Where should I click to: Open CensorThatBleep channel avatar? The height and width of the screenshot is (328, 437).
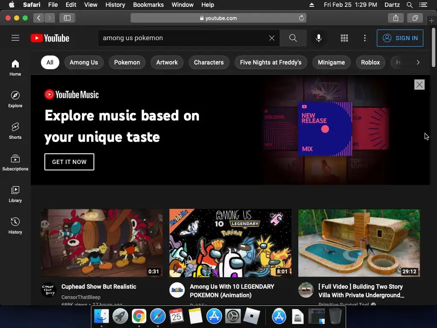49,290
